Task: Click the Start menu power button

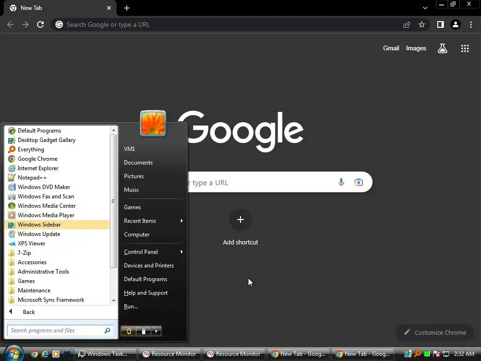Action: 129,331
